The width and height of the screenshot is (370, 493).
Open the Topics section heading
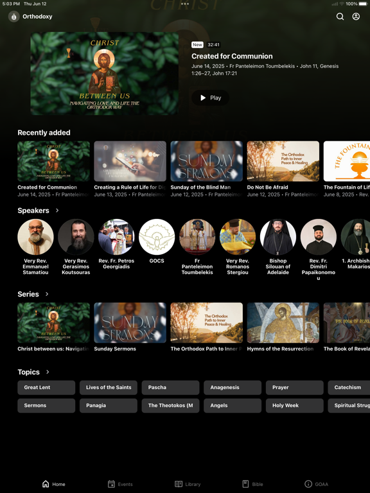(29, 372)
